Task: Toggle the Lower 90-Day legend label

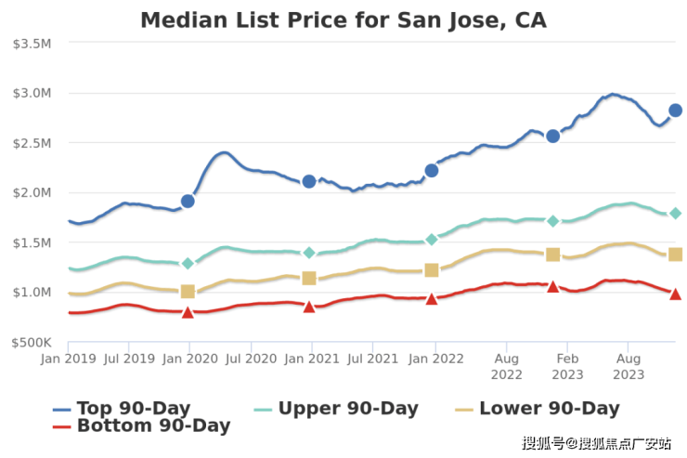Action: point(549,408)
